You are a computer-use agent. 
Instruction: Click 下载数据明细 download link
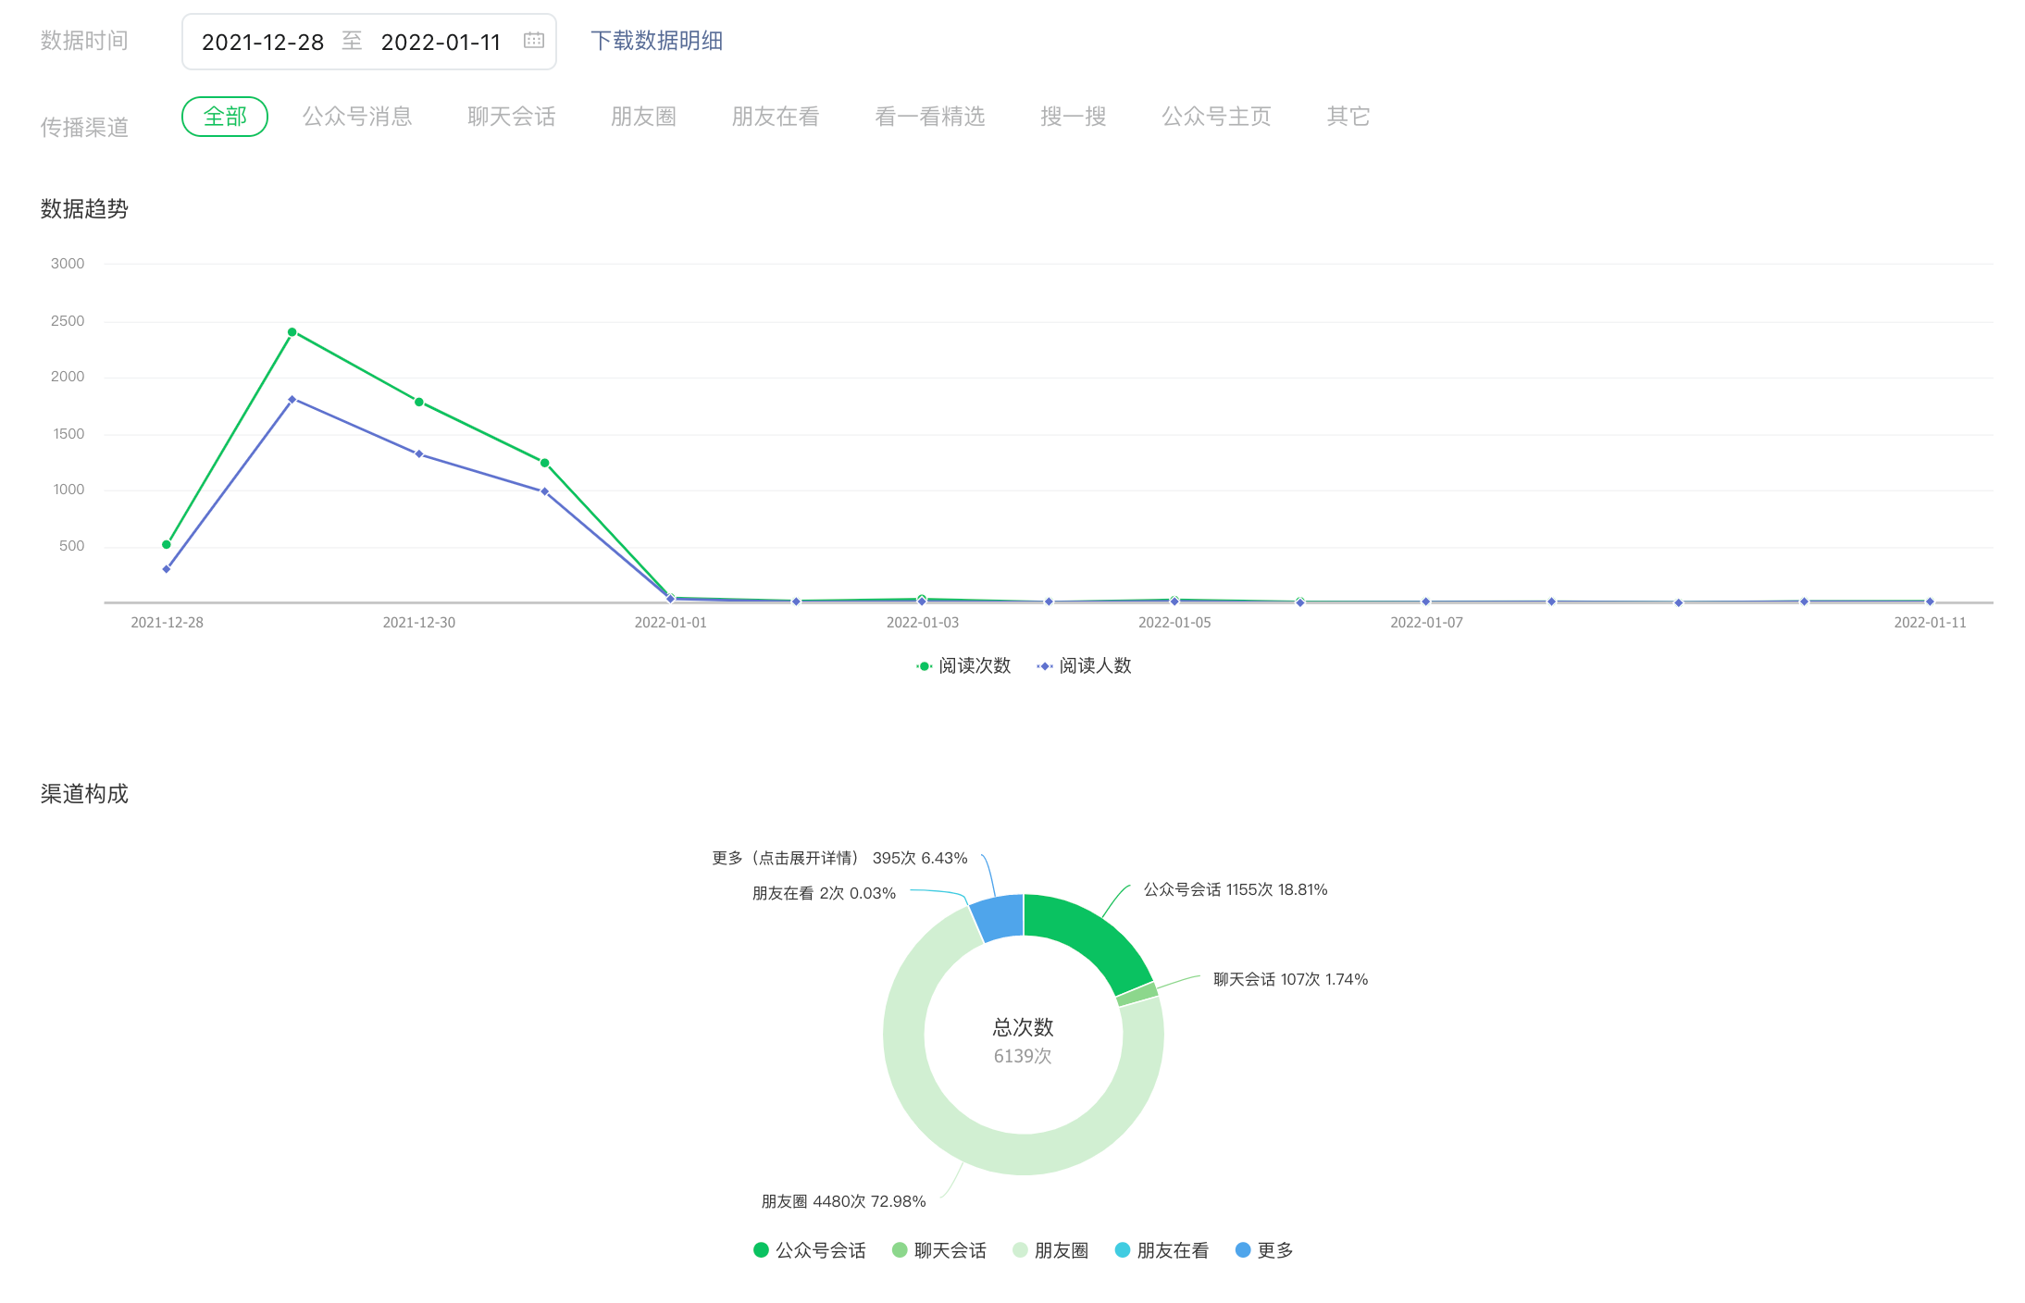coord(656,41)
